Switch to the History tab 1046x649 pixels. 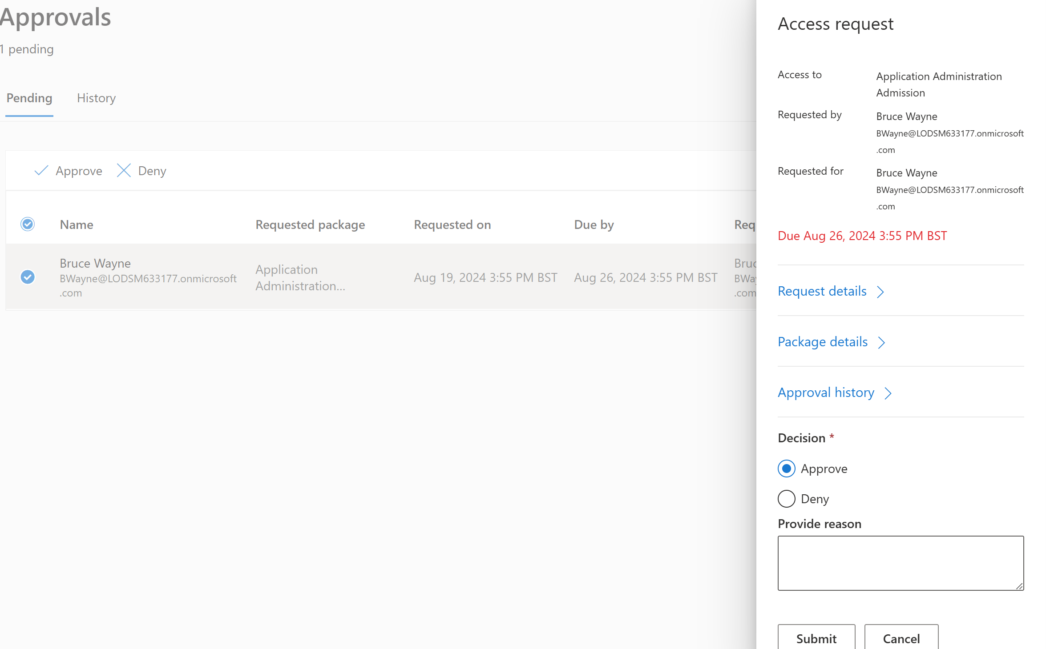pyautogui.click(x=96, y=98)
